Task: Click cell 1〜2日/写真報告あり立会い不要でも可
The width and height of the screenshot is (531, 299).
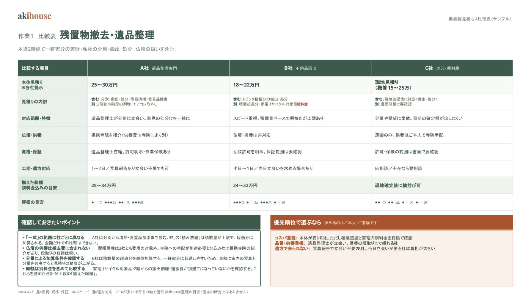Action: click(x=159, y=168)
